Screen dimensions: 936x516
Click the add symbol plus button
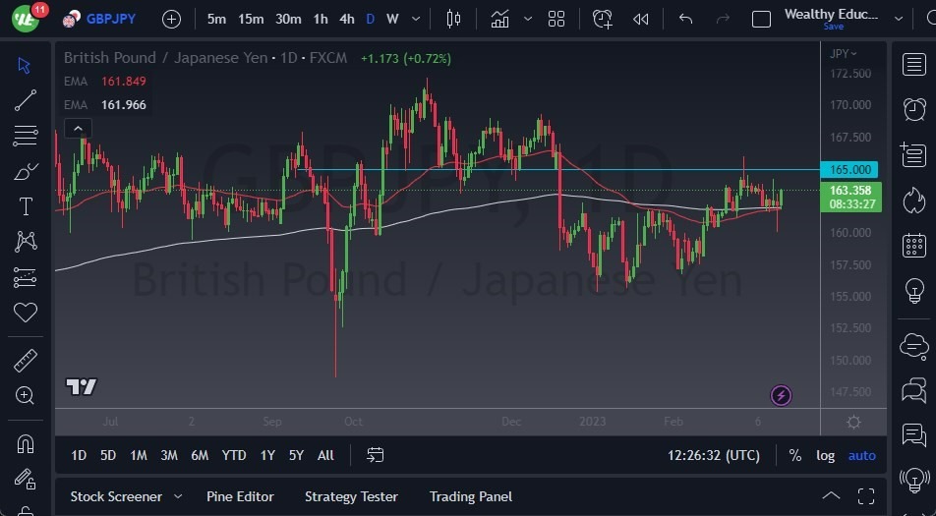click(171, 19)
